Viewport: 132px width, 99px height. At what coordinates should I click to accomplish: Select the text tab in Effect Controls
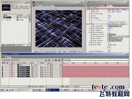pos(109,6)
